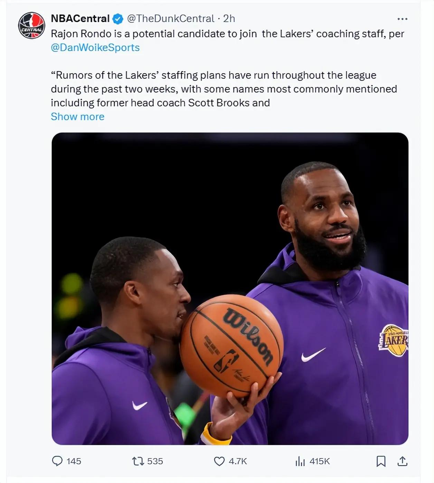This screenshot has height=483, width=434.
Task: Open view analytics bar chart icon
Action: coord(300,461)
